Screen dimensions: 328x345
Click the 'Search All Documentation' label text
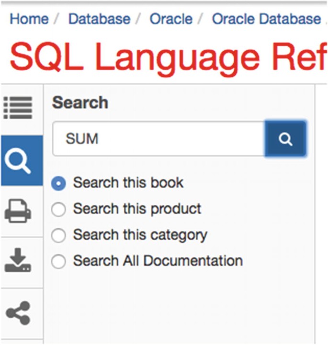158,261
